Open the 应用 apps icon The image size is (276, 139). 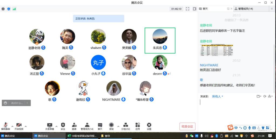(137, 125)
